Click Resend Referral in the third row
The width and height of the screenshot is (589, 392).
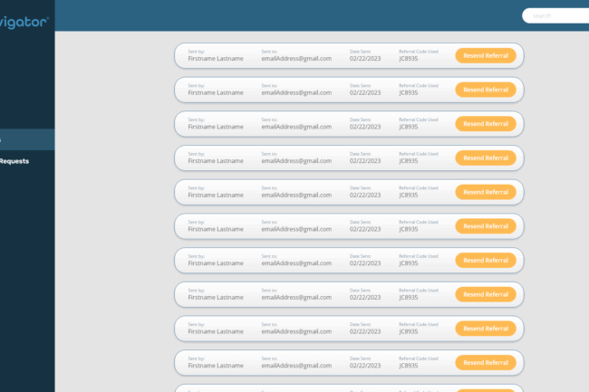coord(485,124)
